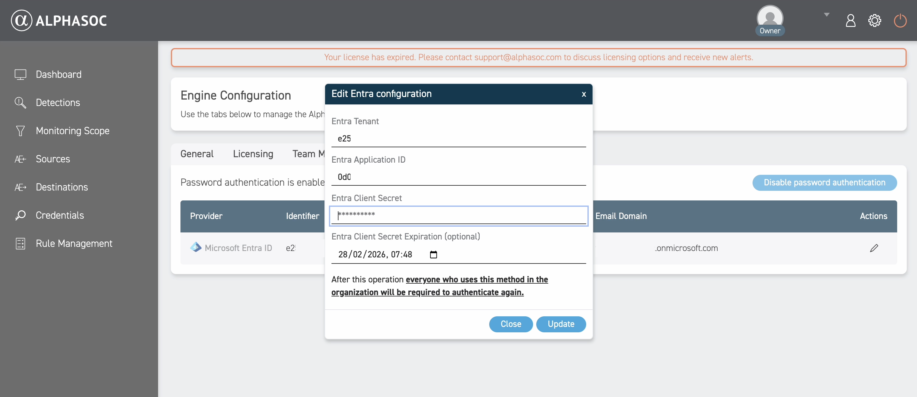
Task: Click the Credentials key icon
Action: pos(20,215)
